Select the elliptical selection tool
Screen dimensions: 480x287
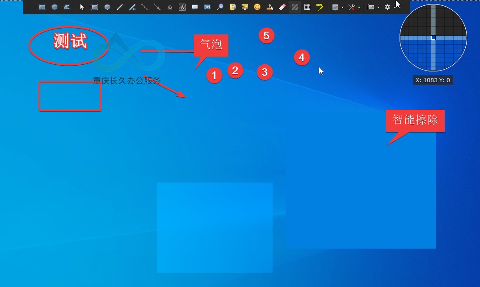(x=55, y=7)
